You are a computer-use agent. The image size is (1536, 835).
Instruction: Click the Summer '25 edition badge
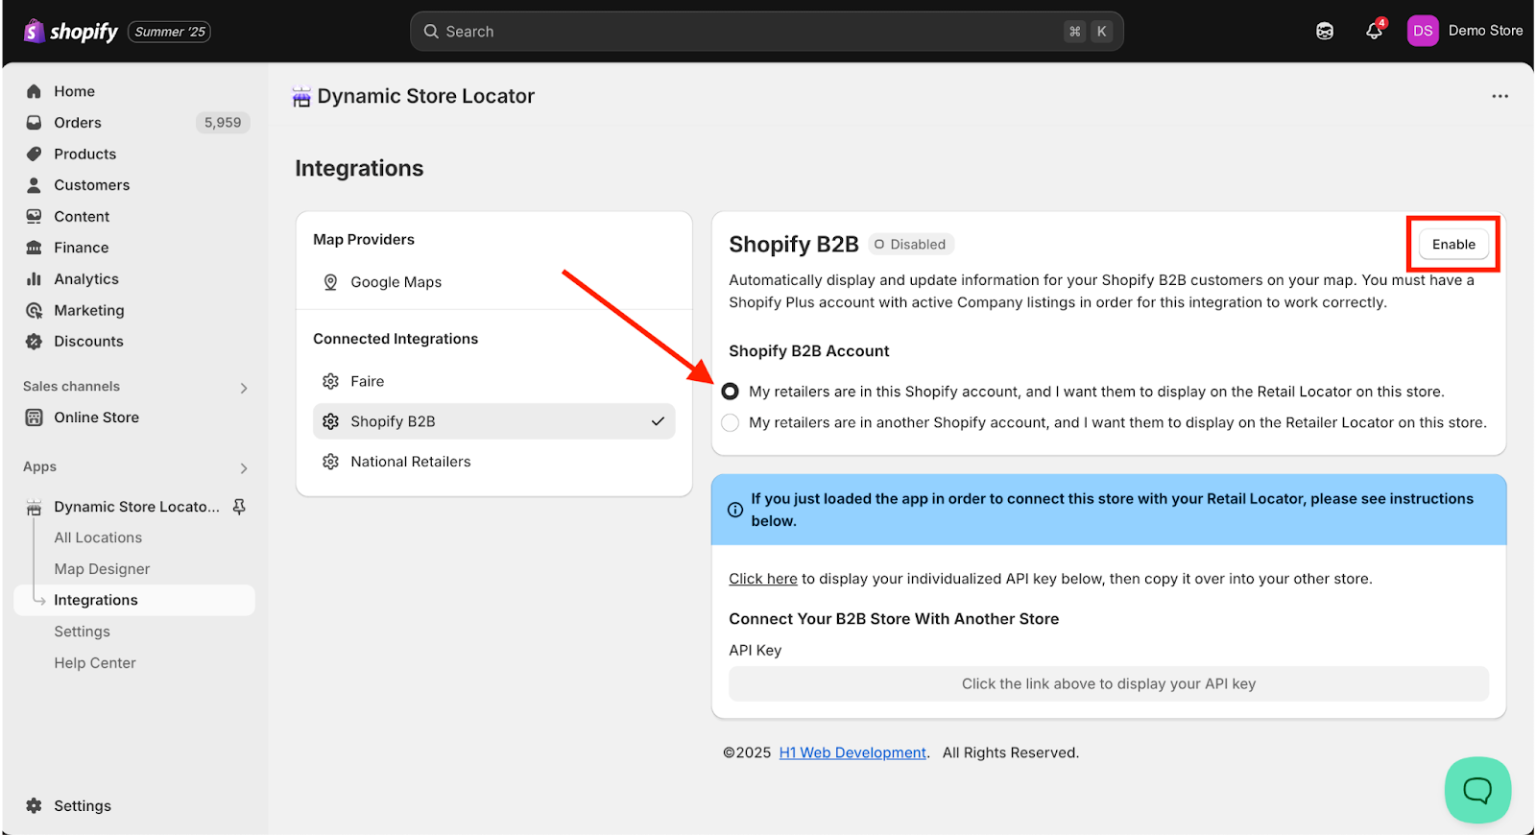[x=170, y=32]
